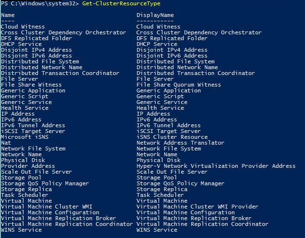Click the Nat name entry
The image size is (305, 238).
(x=6, y=143)
